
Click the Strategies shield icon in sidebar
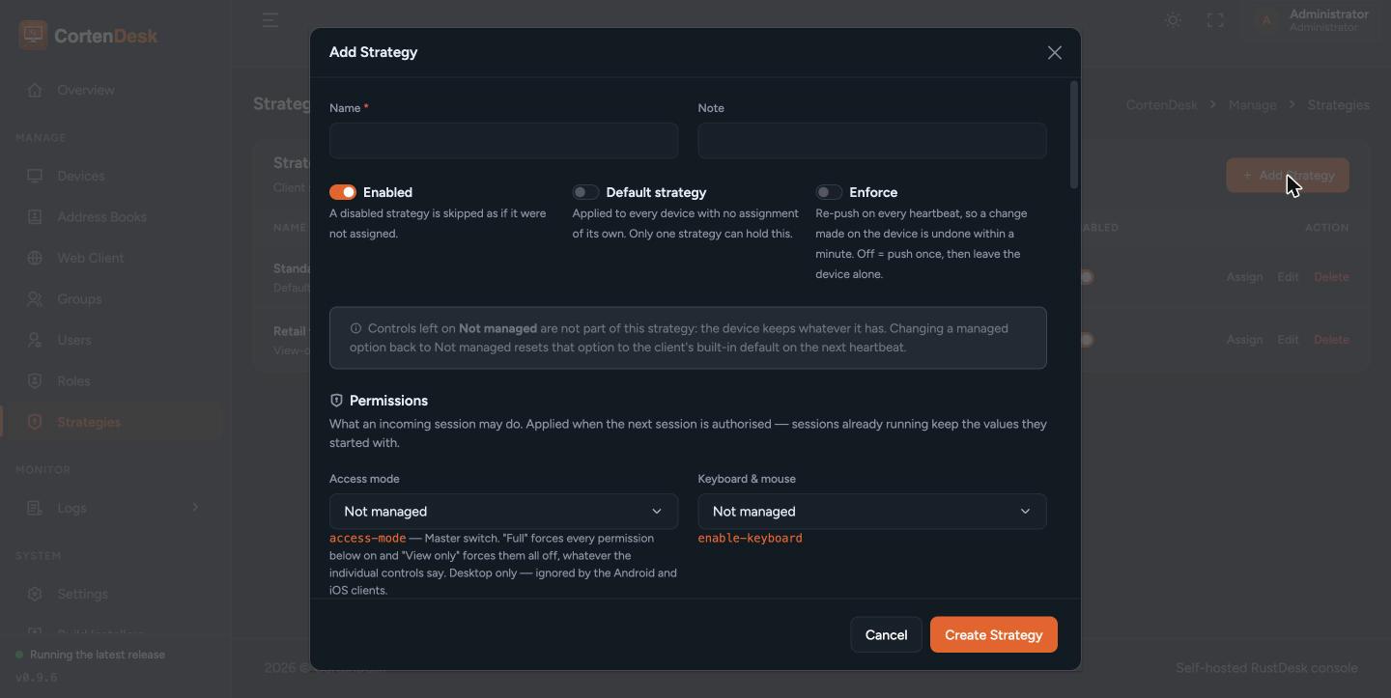coord(35,422)
